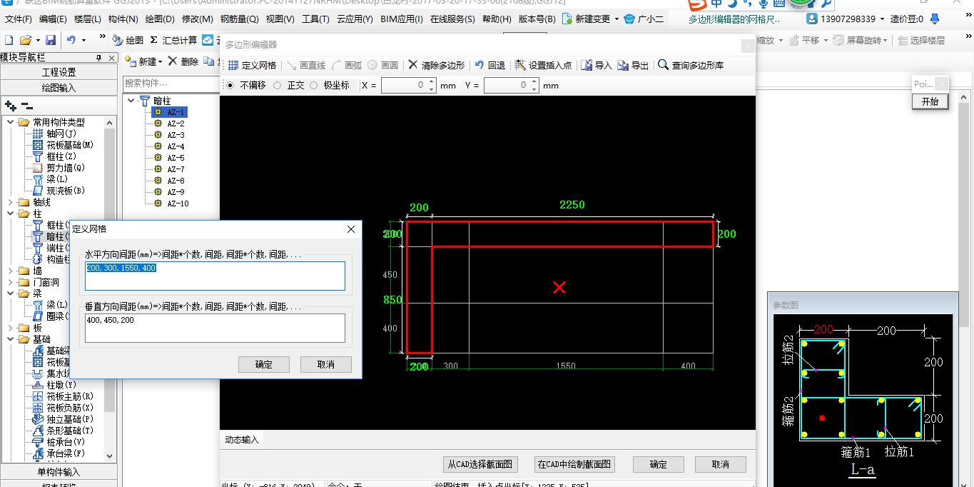Collapse the 暗柱 node in the component list

pos(131,101)
